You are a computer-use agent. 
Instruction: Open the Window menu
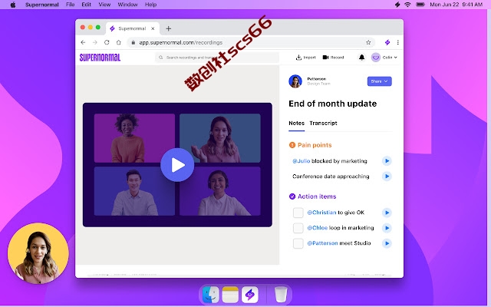pyautogui.click(x=127, y=5)
